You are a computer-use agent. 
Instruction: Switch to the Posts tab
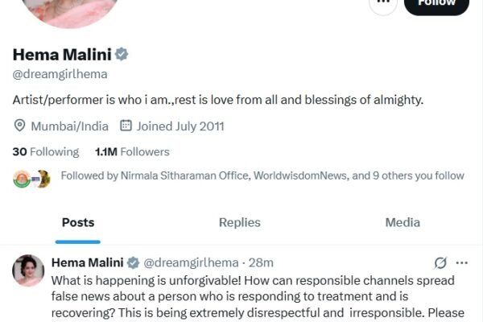pos(78,222)
